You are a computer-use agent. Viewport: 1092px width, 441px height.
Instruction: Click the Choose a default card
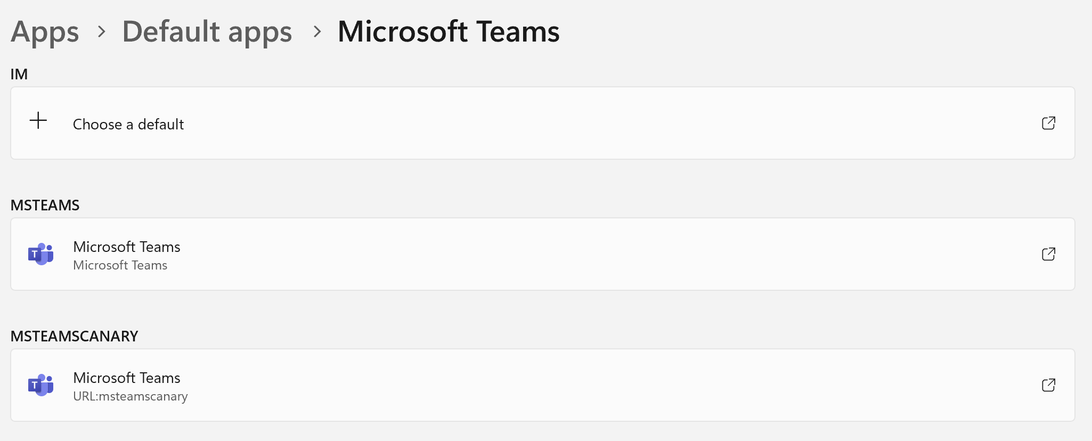pyautogui.click(x=543, y=123)
